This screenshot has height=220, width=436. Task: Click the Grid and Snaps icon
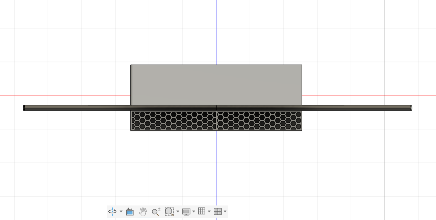[202, 211]
